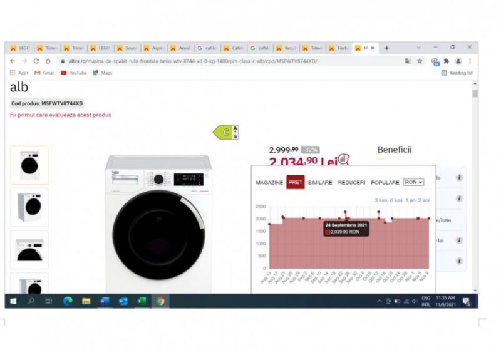Open Microsoft Edge from the taskbar

(x=68, y=301)
